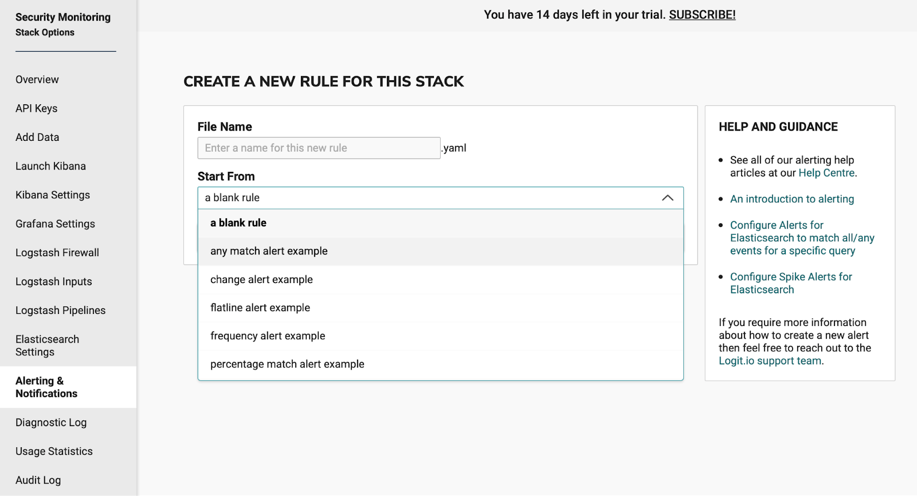
Task: Go to Overview in sidebar
Action: point(37,80)
